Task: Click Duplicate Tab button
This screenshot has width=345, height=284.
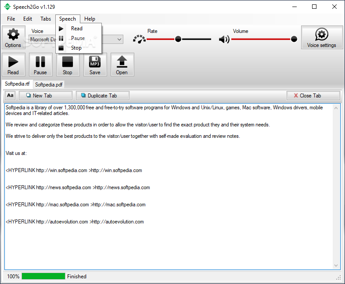Action: tap(103, 96)
